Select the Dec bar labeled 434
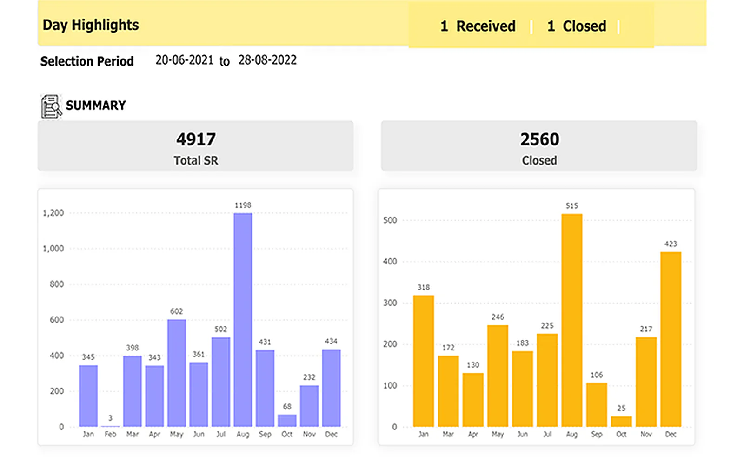The height and width of the screenshot is (462, 744). (x=331, y=388)
